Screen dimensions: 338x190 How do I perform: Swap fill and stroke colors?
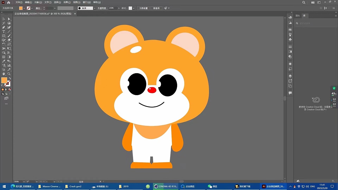[10, 78]
